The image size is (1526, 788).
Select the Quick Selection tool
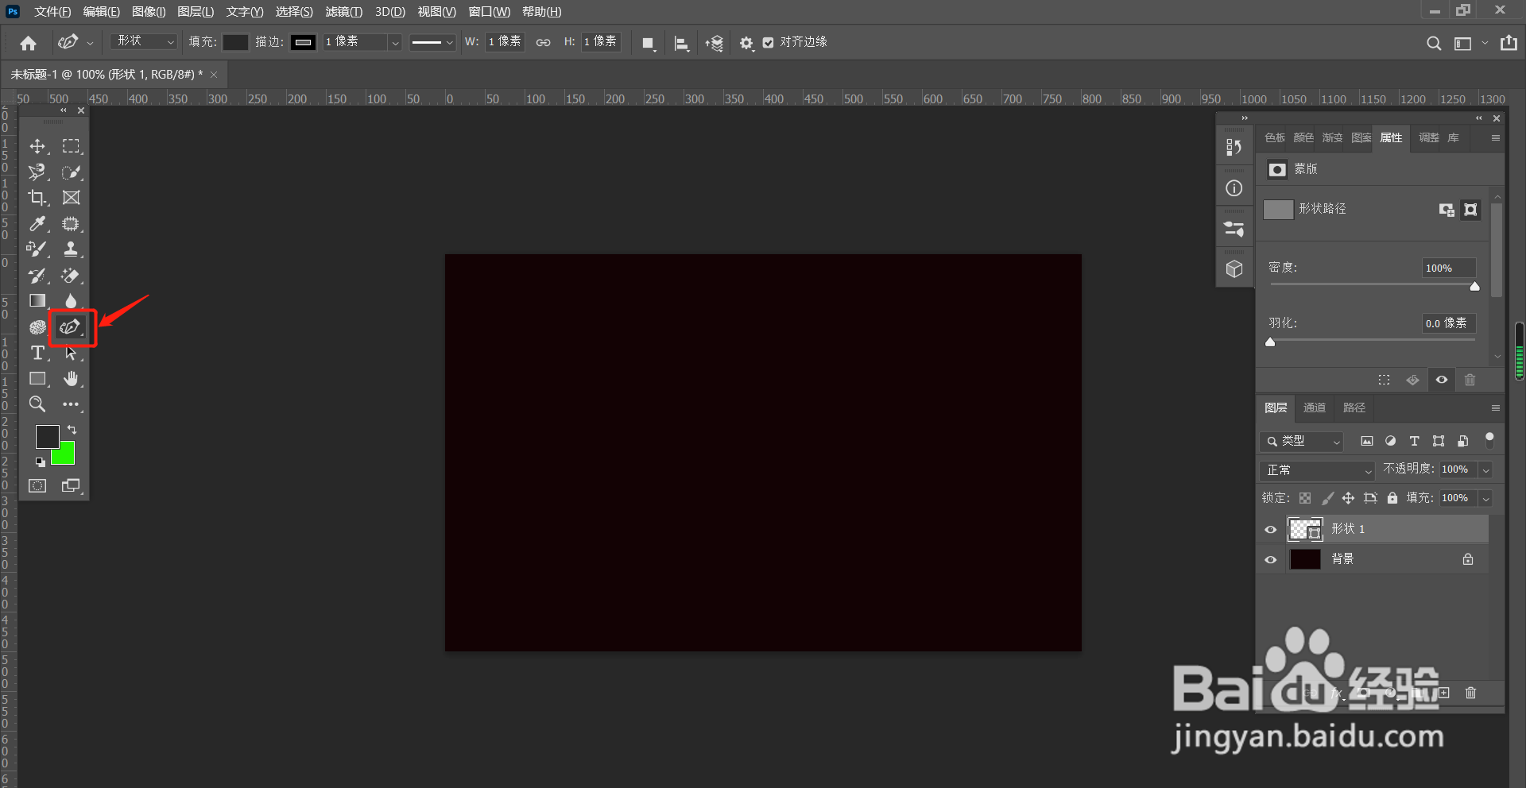tap(72, 172)
